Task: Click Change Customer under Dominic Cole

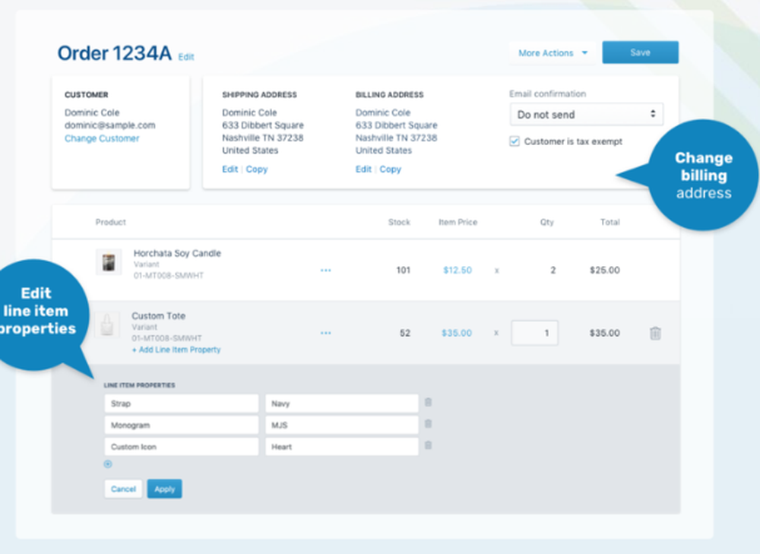Action: (102, 138)
